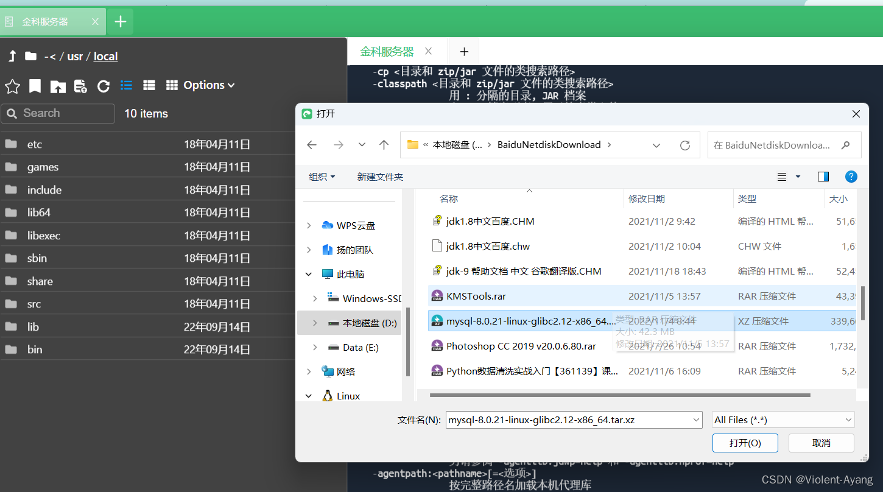The image size is (883, 492).
Task: Open help with the blue question mark icon
Action: point(851,177)
